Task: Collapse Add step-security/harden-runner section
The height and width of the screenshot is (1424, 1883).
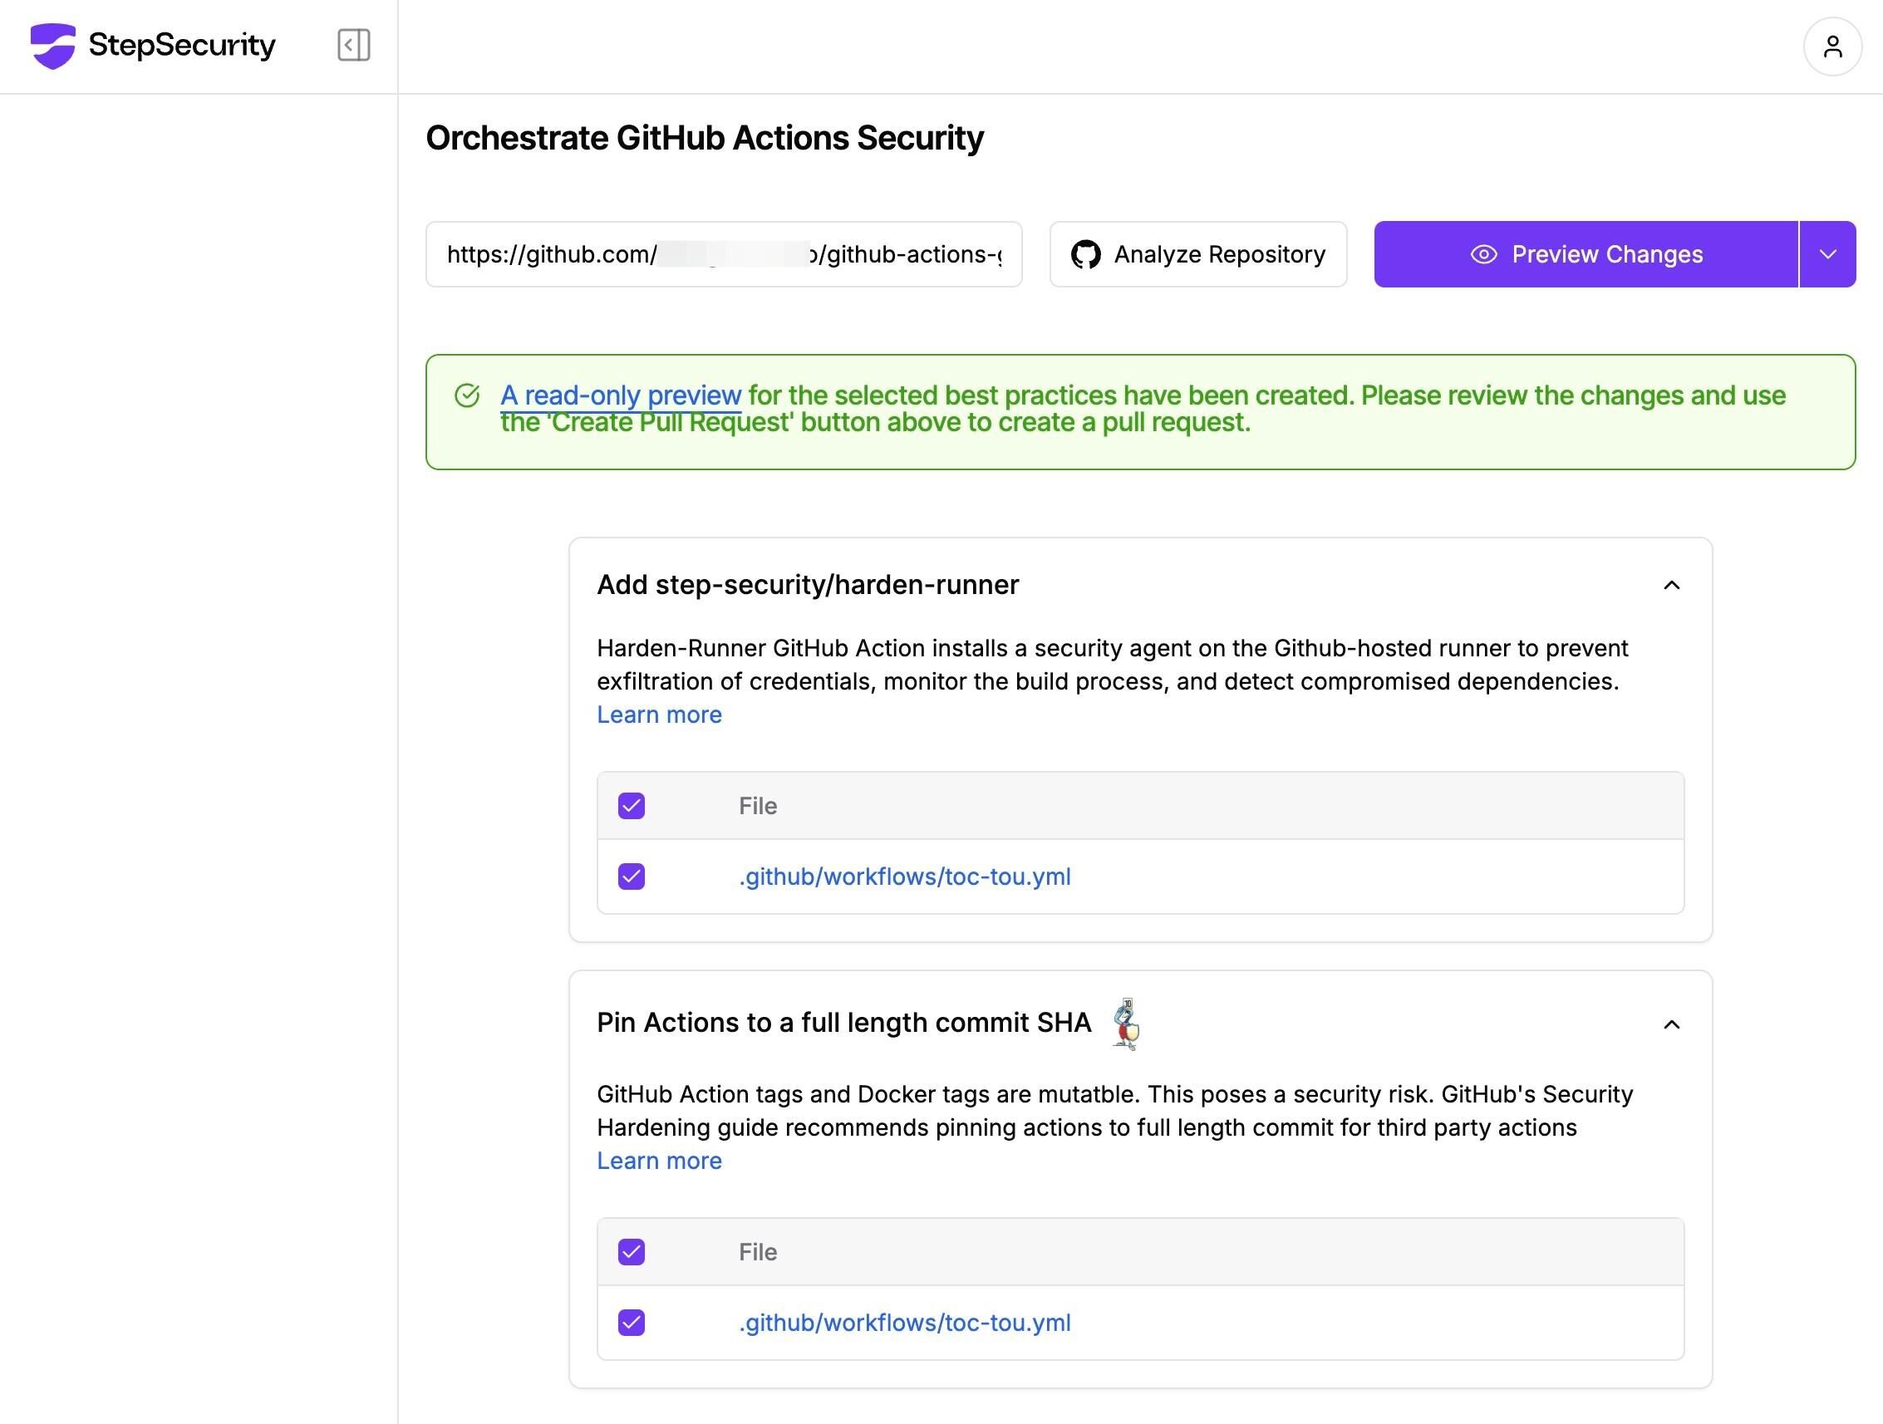Action: [1671, 585]
